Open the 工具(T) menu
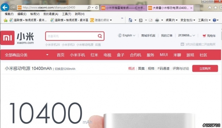This screenshot has height=128, width=222. click(67, 14)
